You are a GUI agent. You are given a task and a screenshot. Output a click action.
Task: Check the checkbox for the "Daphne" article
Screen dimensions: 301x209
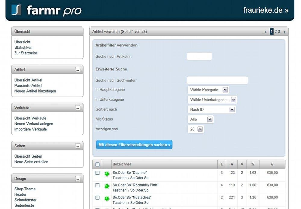pyautogui.click(x=98, y=172)
